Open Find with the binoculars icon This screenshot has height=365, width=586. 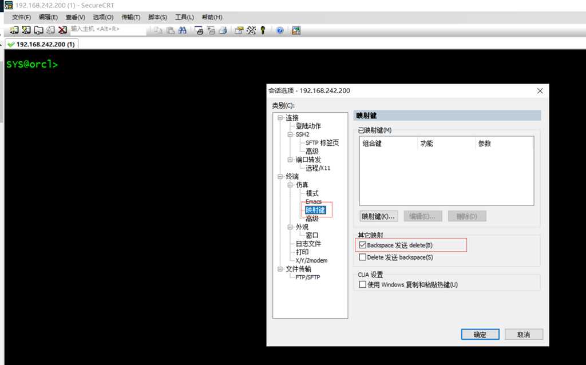pyautogui.click(x=183, y=30)
